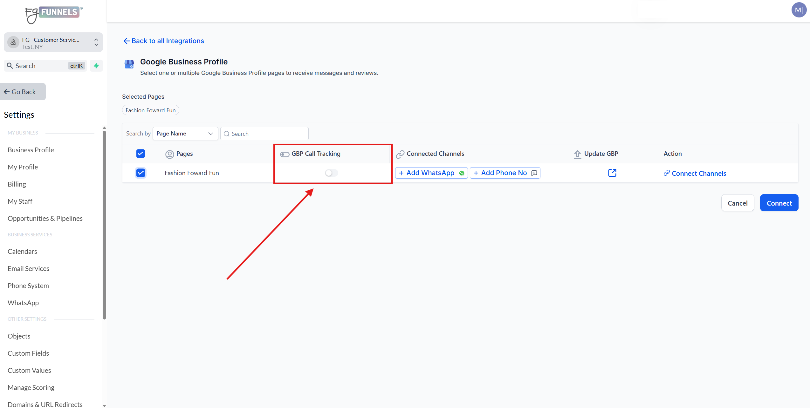The width and height of the screenshot is (810, 408).
Task: Click the Add WhatsApp channel button
Action: pyautogui.click(x=431, y=173)
